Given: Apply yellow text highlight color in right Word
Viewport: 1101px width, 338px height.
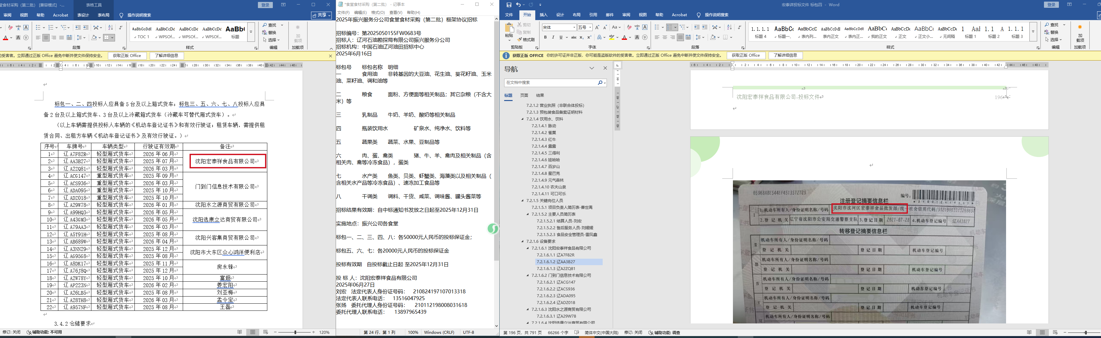Looking at the screenshot, I should pyautogui.click(x=612, y=38).
